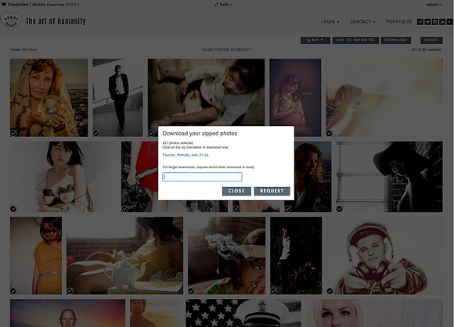The image size is (454, 327).
Task: Select the woman with crystal ball thumbnail
Action: click(49, 98)
